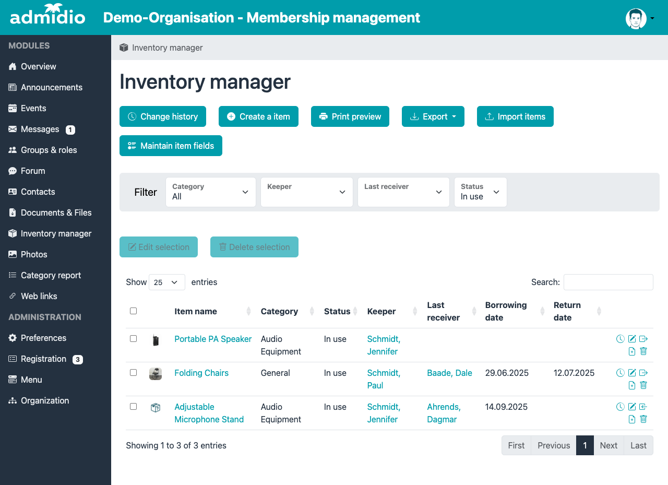
Task: Delete the Portable PA Speaker item
Action: tap(643, 351)
